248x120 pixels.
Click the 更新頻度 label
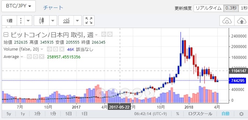pyautogui.click(x=183, y=8)
